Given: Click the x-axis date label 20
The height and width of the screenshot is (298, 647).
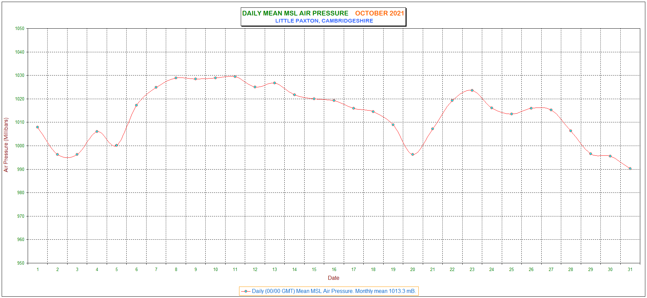Looking at the screenshot, I should pos(413,270).
